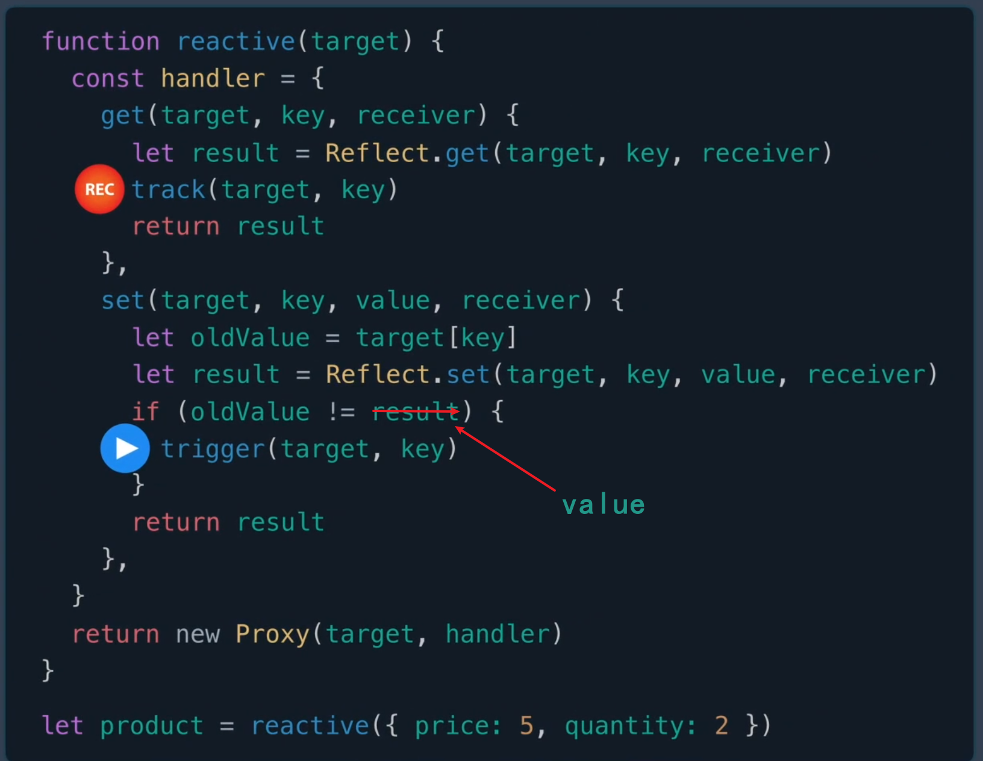
Task: Click the 'value' annotation label
Action: pyautogui.click(x=604, y=505)
